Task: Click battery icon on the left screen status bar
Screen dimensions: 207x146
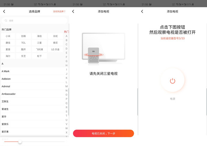Action: [x=55, y=4]
